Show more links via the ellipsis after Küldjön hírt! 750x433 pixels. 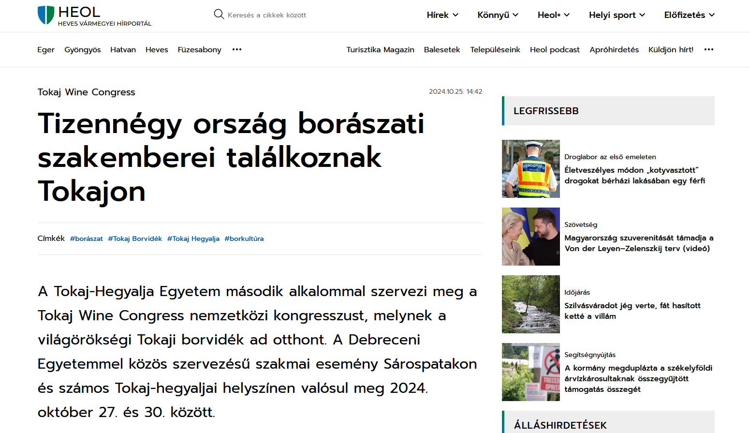[709, 49]
